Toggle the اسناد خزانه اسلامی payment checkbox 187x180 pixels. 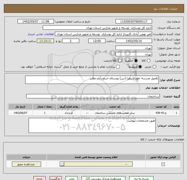click(x=118, y=67)
